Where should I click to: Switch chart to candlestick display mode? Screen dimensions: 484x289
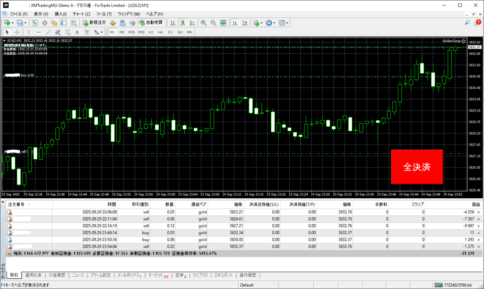pyautogui.click(x=182, y=22)
